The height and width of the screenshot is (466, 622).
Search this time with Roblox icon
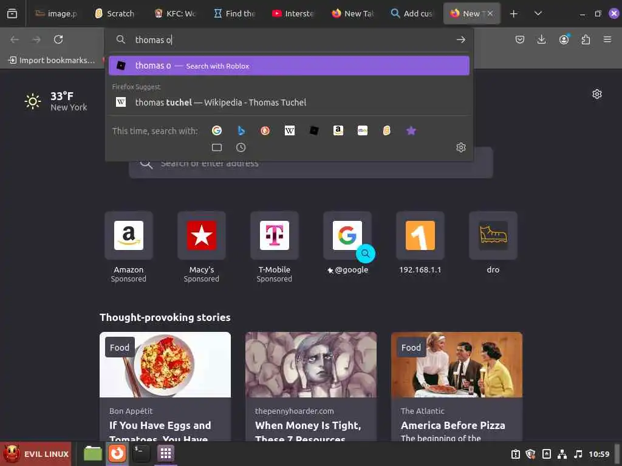tap(314, 130)
